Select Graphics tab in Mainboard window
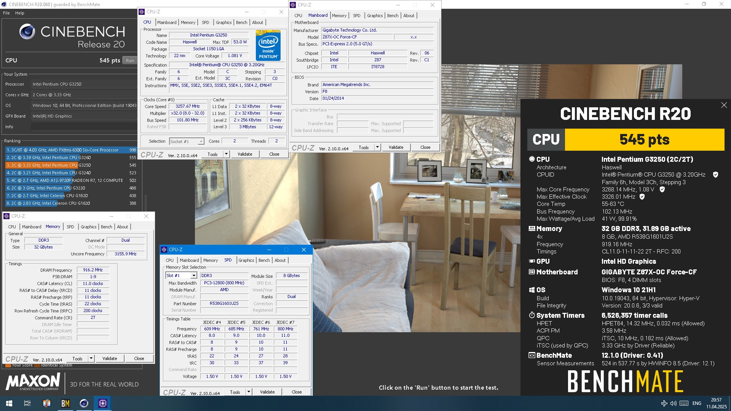This screenshot has height=411, width=731. pos(375,16)
